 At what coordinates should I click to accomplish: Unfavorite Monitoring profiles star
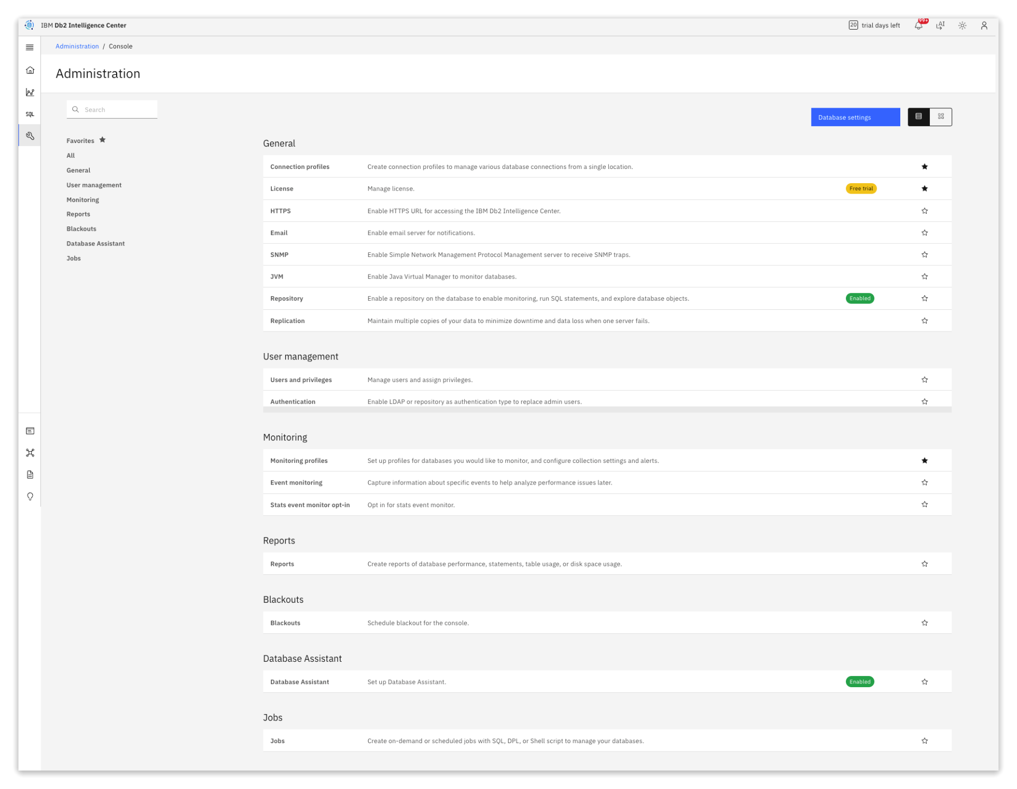(925, 461)
